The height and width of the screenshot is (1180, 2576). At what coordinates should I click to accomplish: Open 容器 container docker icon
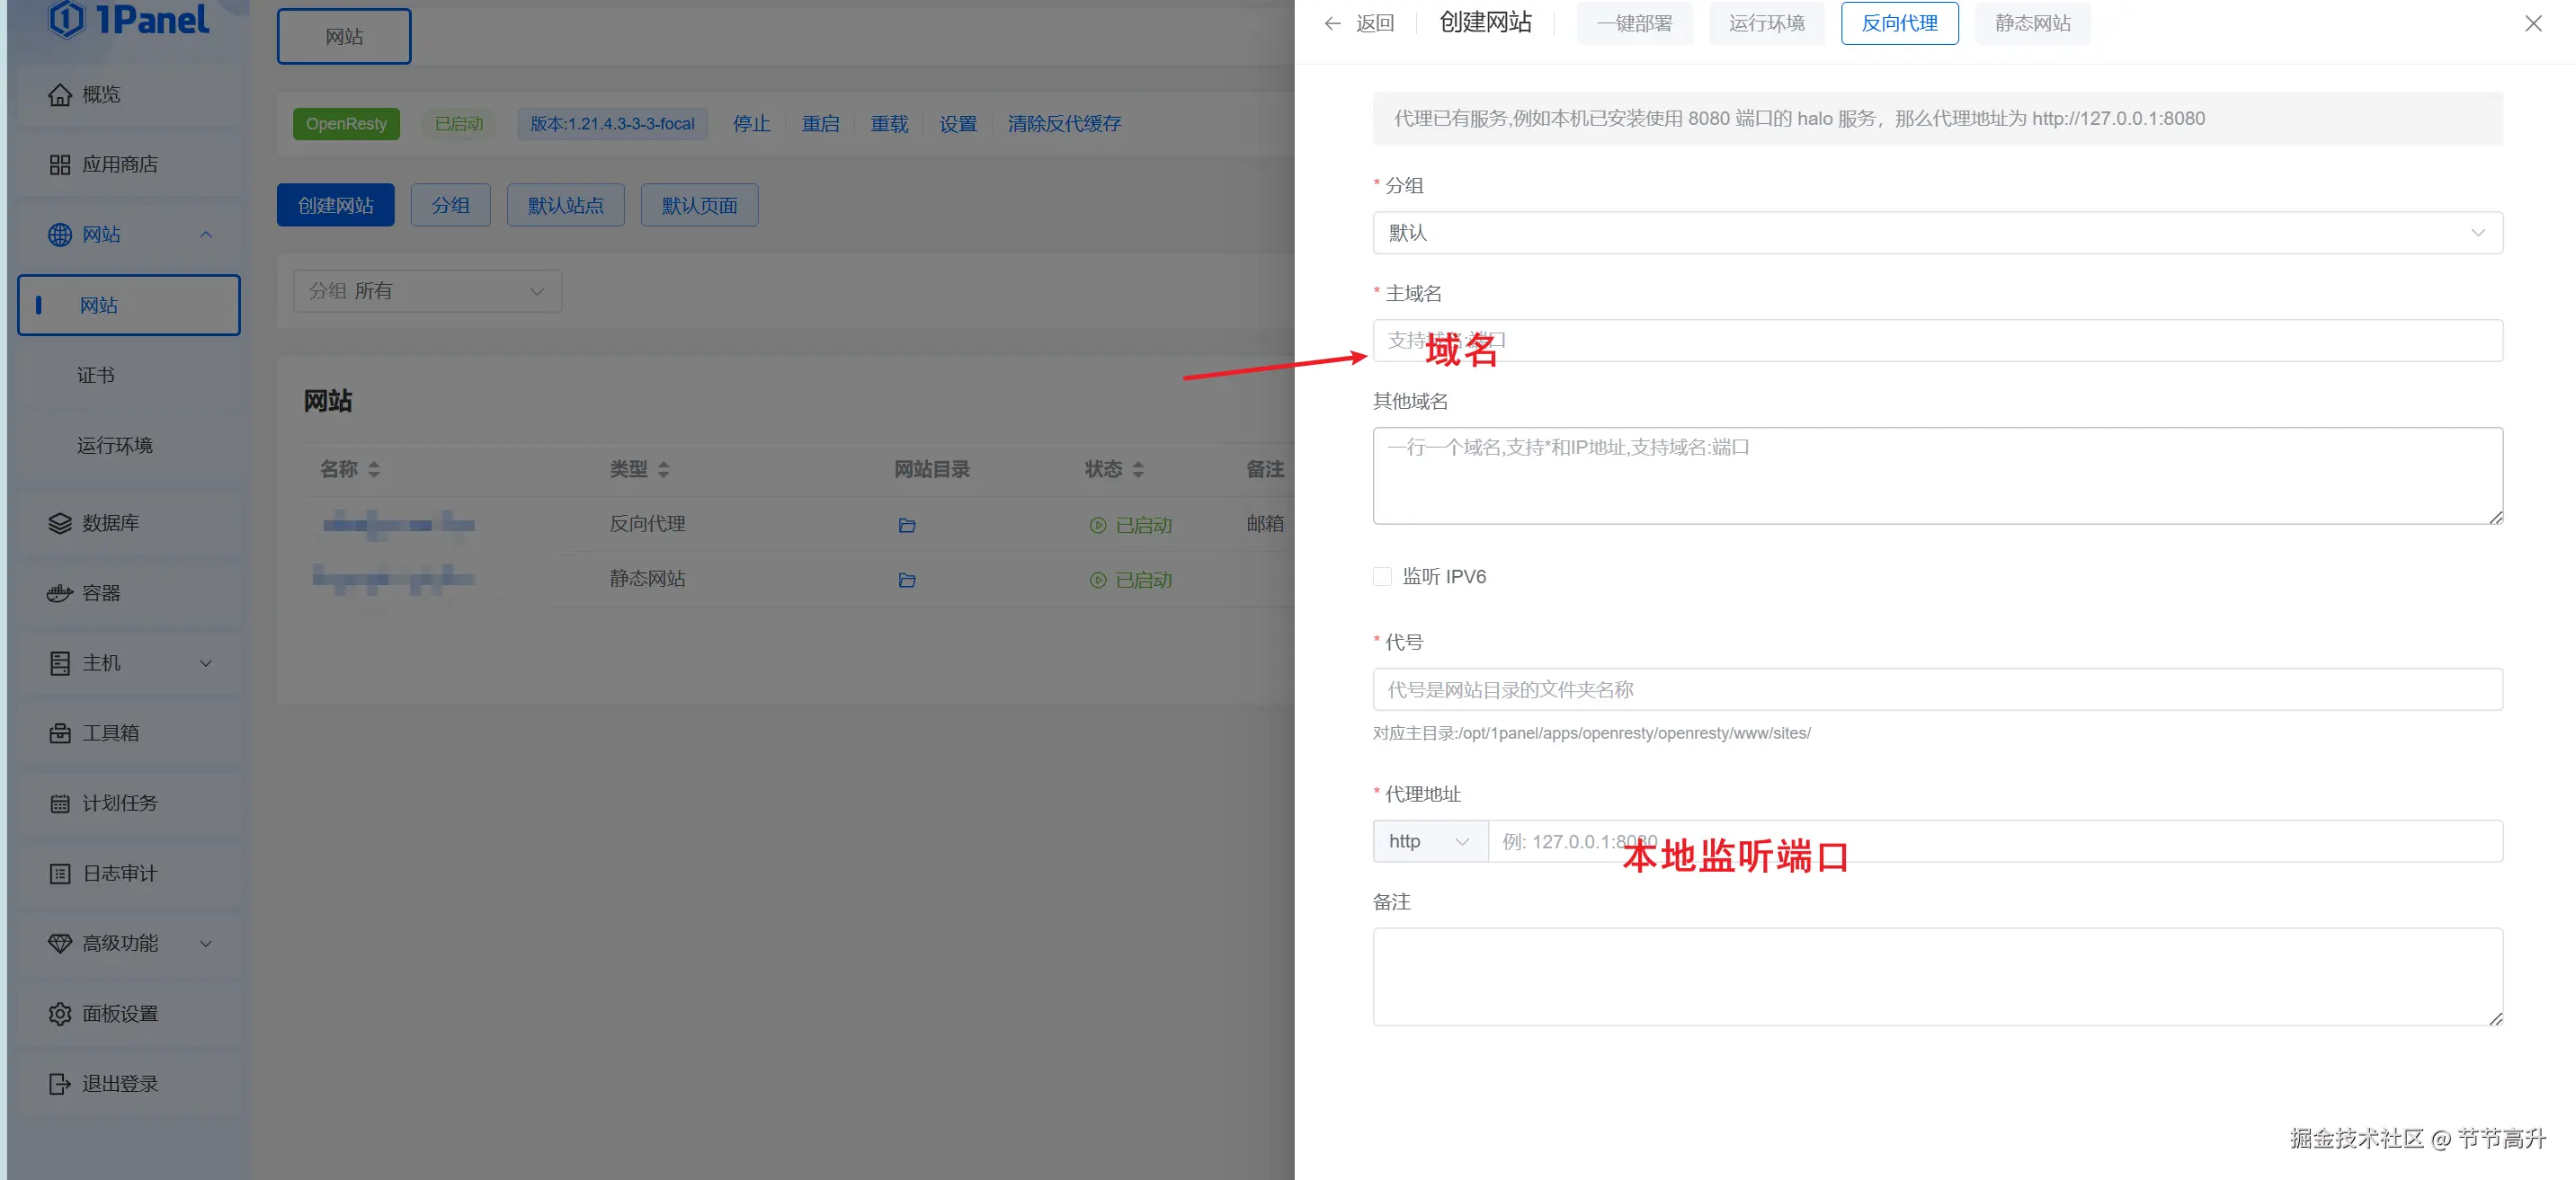tap(60, 593)
